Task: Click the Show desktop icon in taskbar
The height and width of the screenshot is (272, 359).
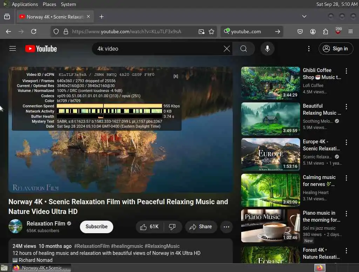Action: coord(4,268)
